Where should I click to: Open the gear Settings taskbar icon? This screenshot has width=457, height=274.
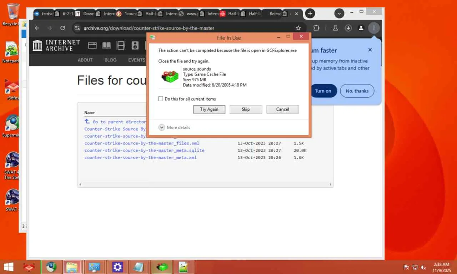tap(117, 267)
